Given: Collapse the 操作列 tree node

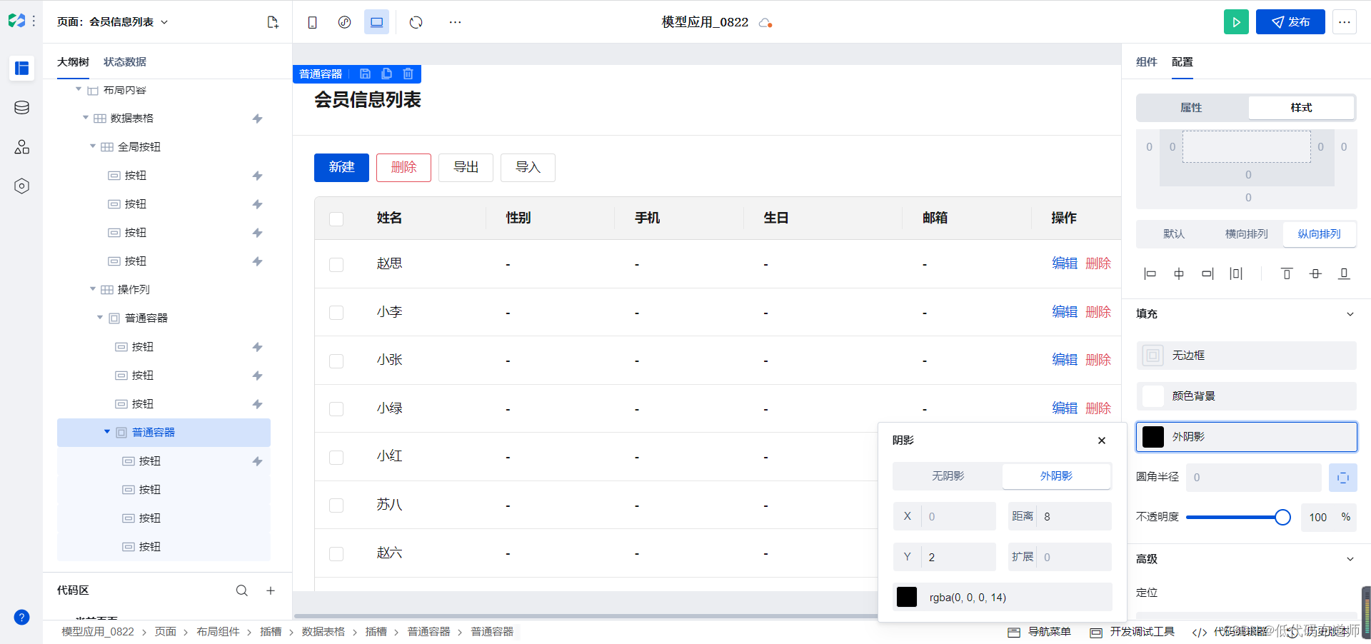Looking at the screenshot, I should coord(93,289).
